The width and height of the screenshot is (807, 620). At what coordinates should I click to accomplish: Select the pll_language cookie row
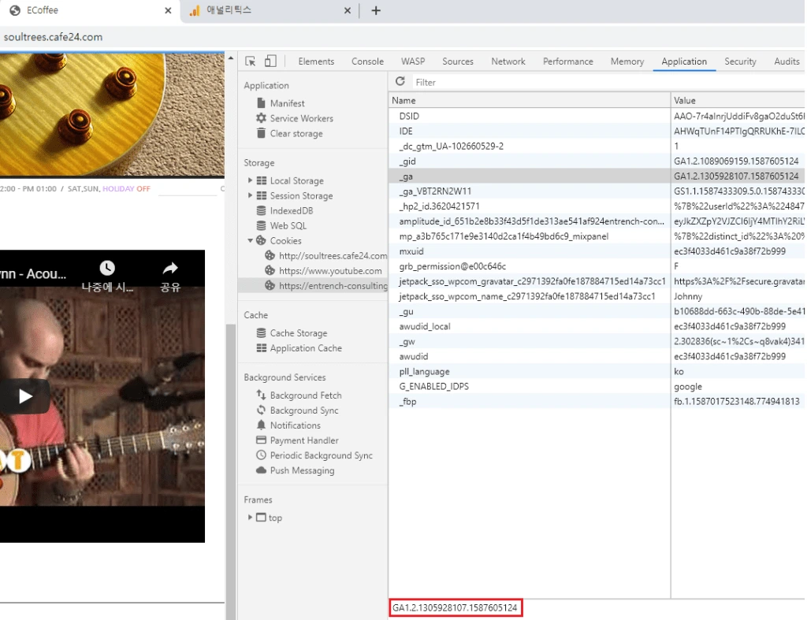(597, 372)
